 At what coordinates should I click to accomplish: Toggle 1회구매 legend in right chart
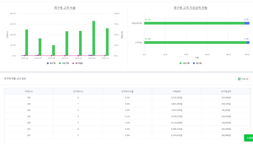(x=185, y=63)
